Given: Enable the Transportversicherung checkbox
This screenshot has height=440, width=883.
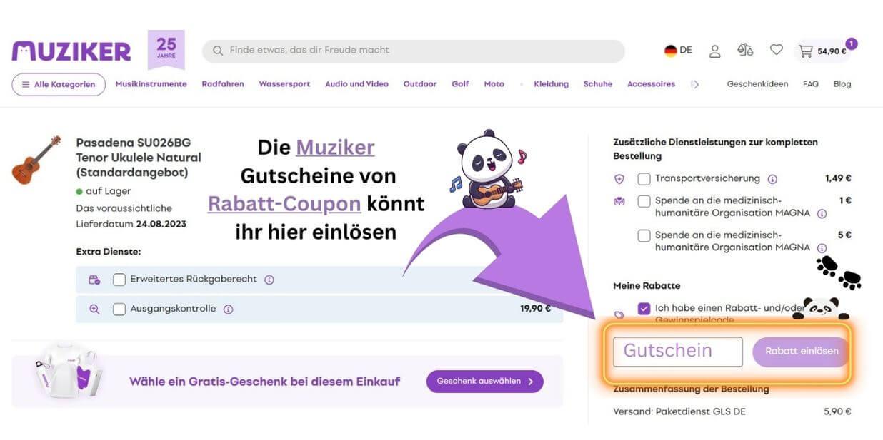Looking at the screenshot, I should (644, 179).
